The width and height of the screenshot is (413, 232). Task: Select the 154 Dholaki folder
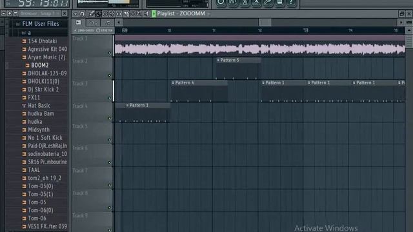pos(42,41)
